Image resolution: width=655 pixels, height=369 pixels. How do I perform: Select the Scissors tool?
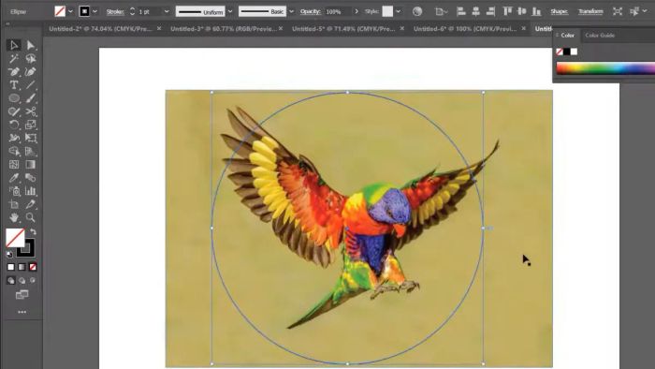coord(31,111)
